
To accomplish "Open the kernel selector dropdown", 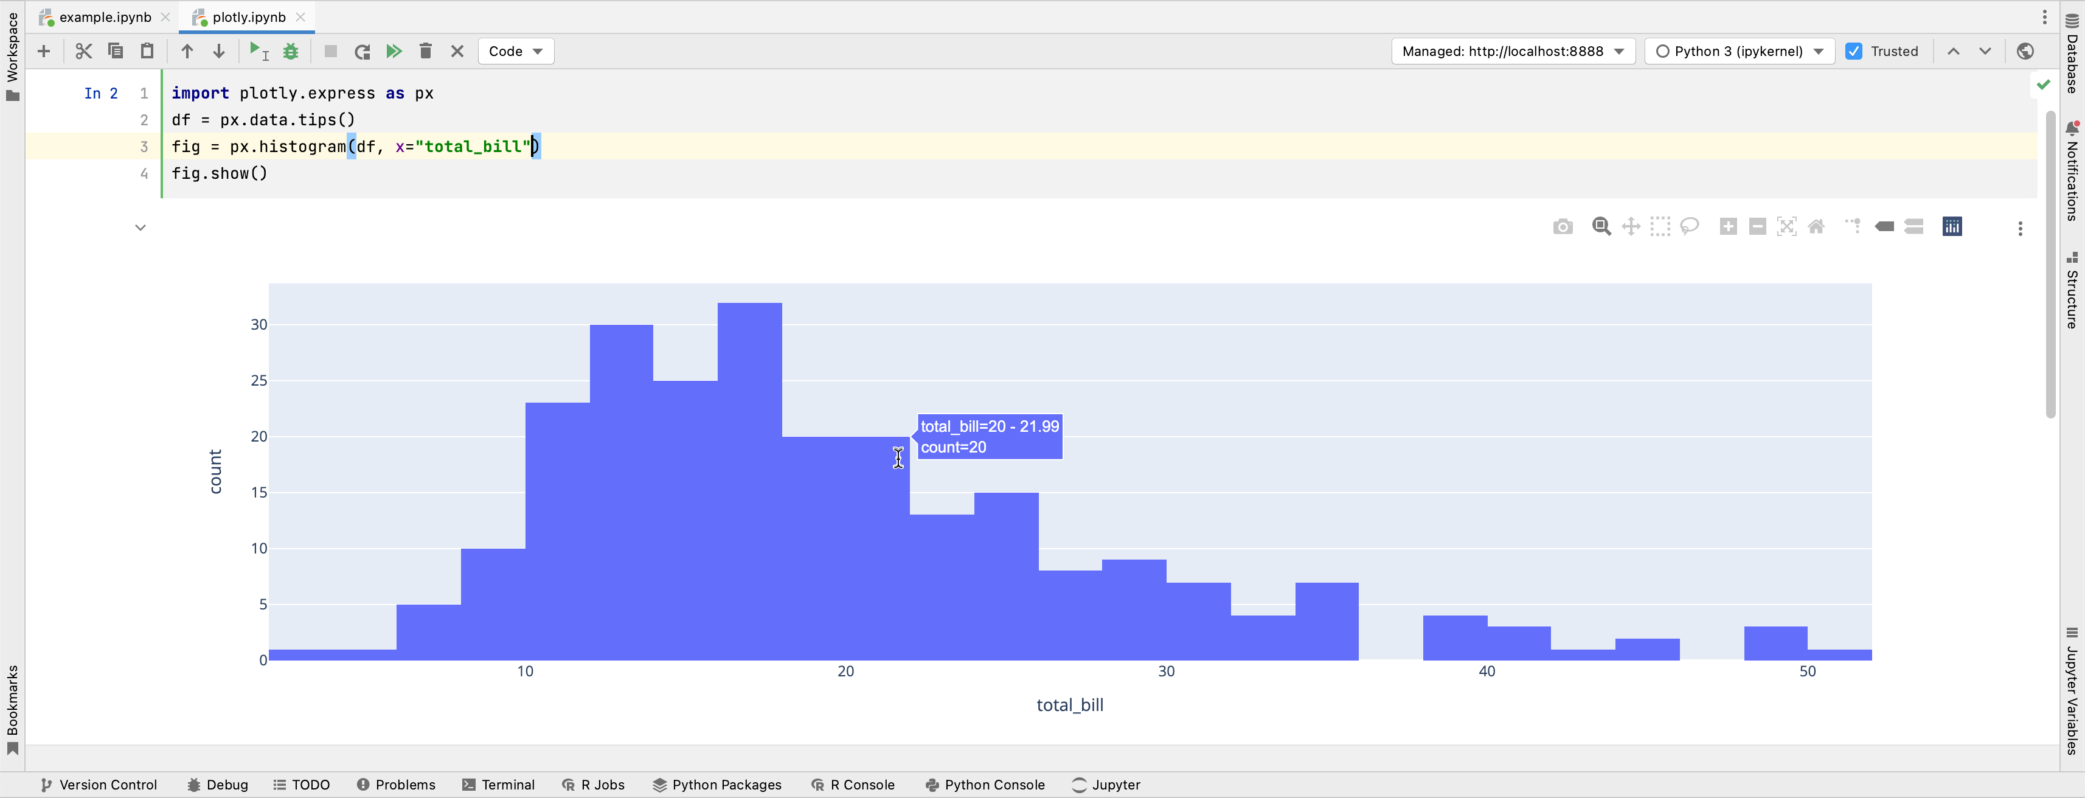I will (1738, 50).
